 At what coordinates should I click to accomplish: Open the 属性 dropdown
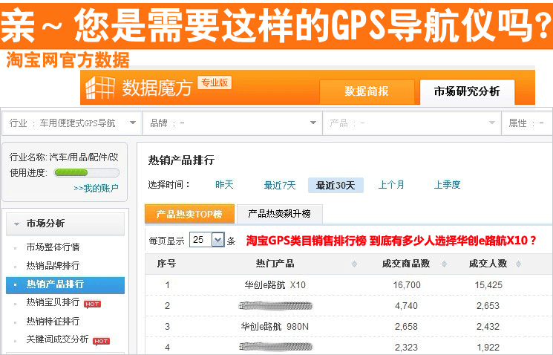pos(527,123)
